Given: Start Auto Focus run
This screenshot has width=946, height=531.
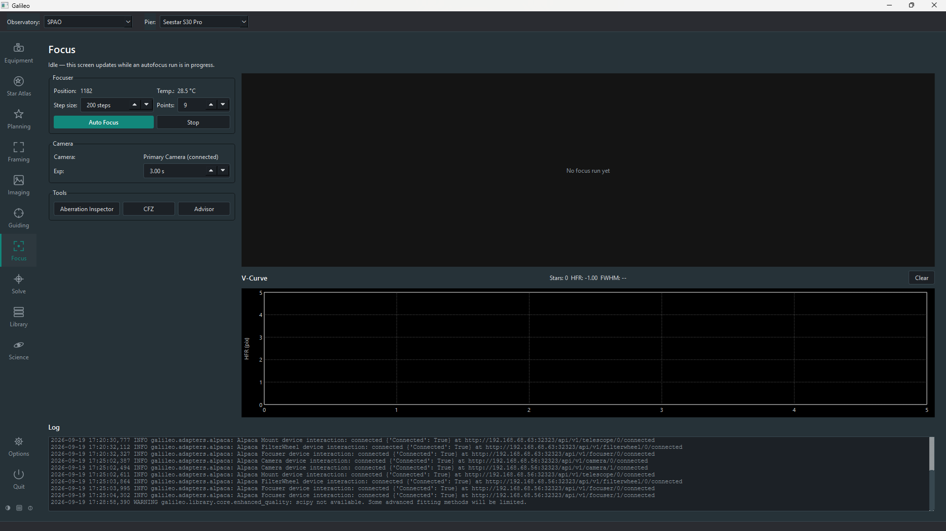Looking at the screenshot, I should 104,122.
